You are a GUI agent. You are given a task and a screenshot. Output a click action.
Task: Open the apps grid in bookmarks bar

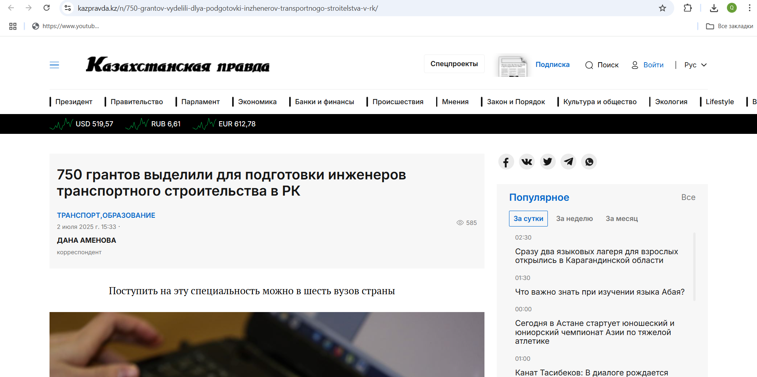point(13,26)
